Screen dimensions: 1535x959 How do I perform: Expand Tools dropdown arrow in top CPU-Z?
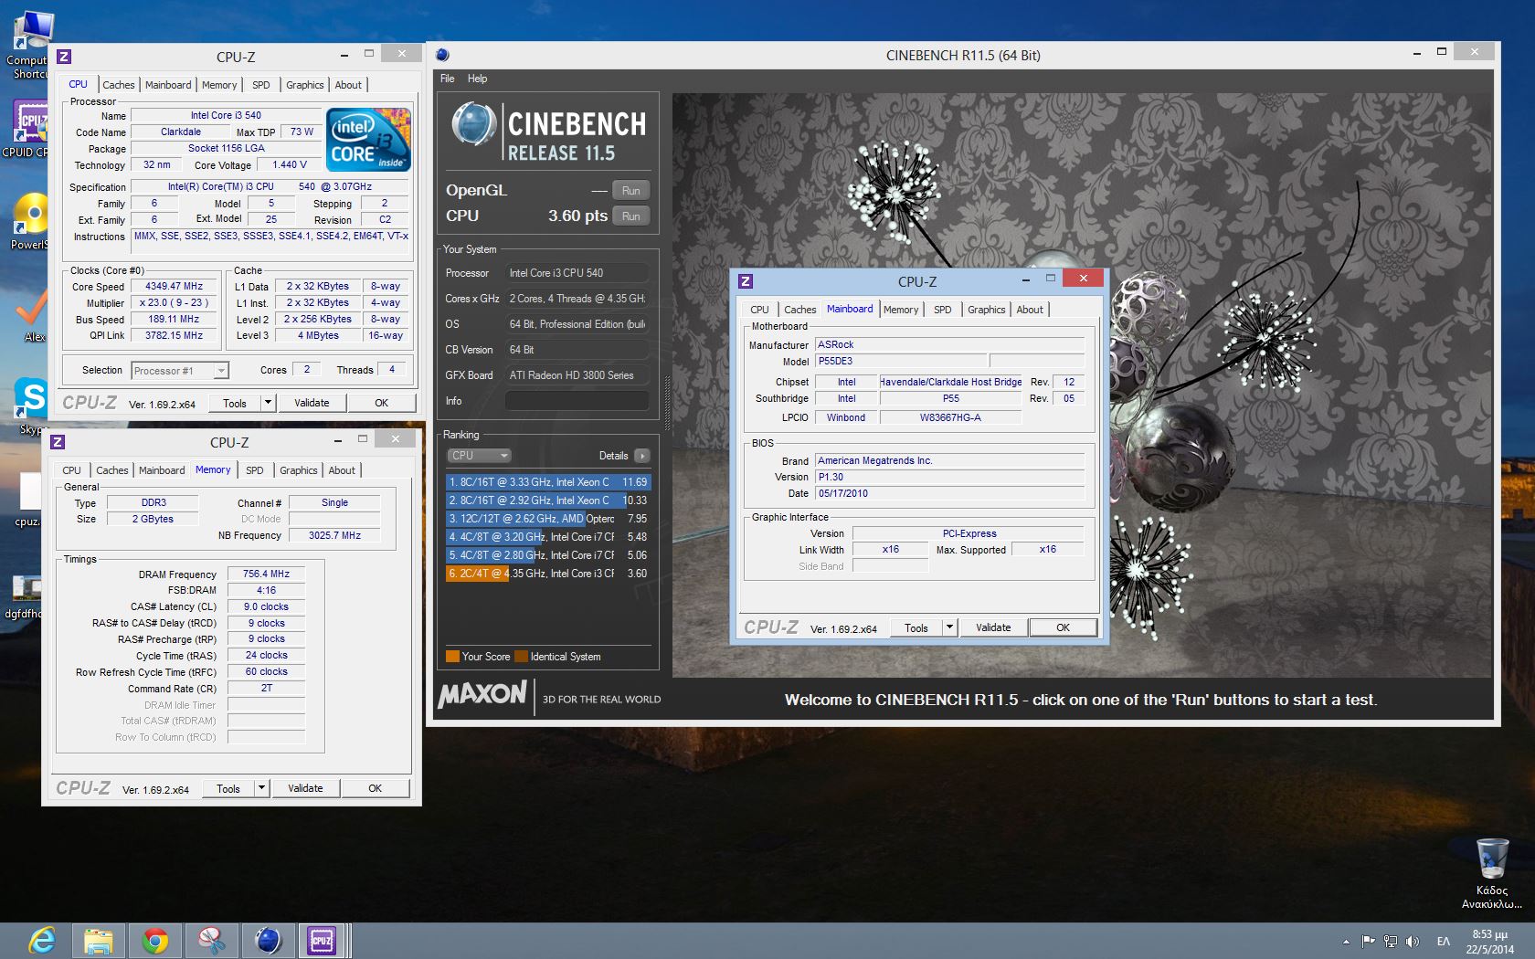tap(268, 403)
